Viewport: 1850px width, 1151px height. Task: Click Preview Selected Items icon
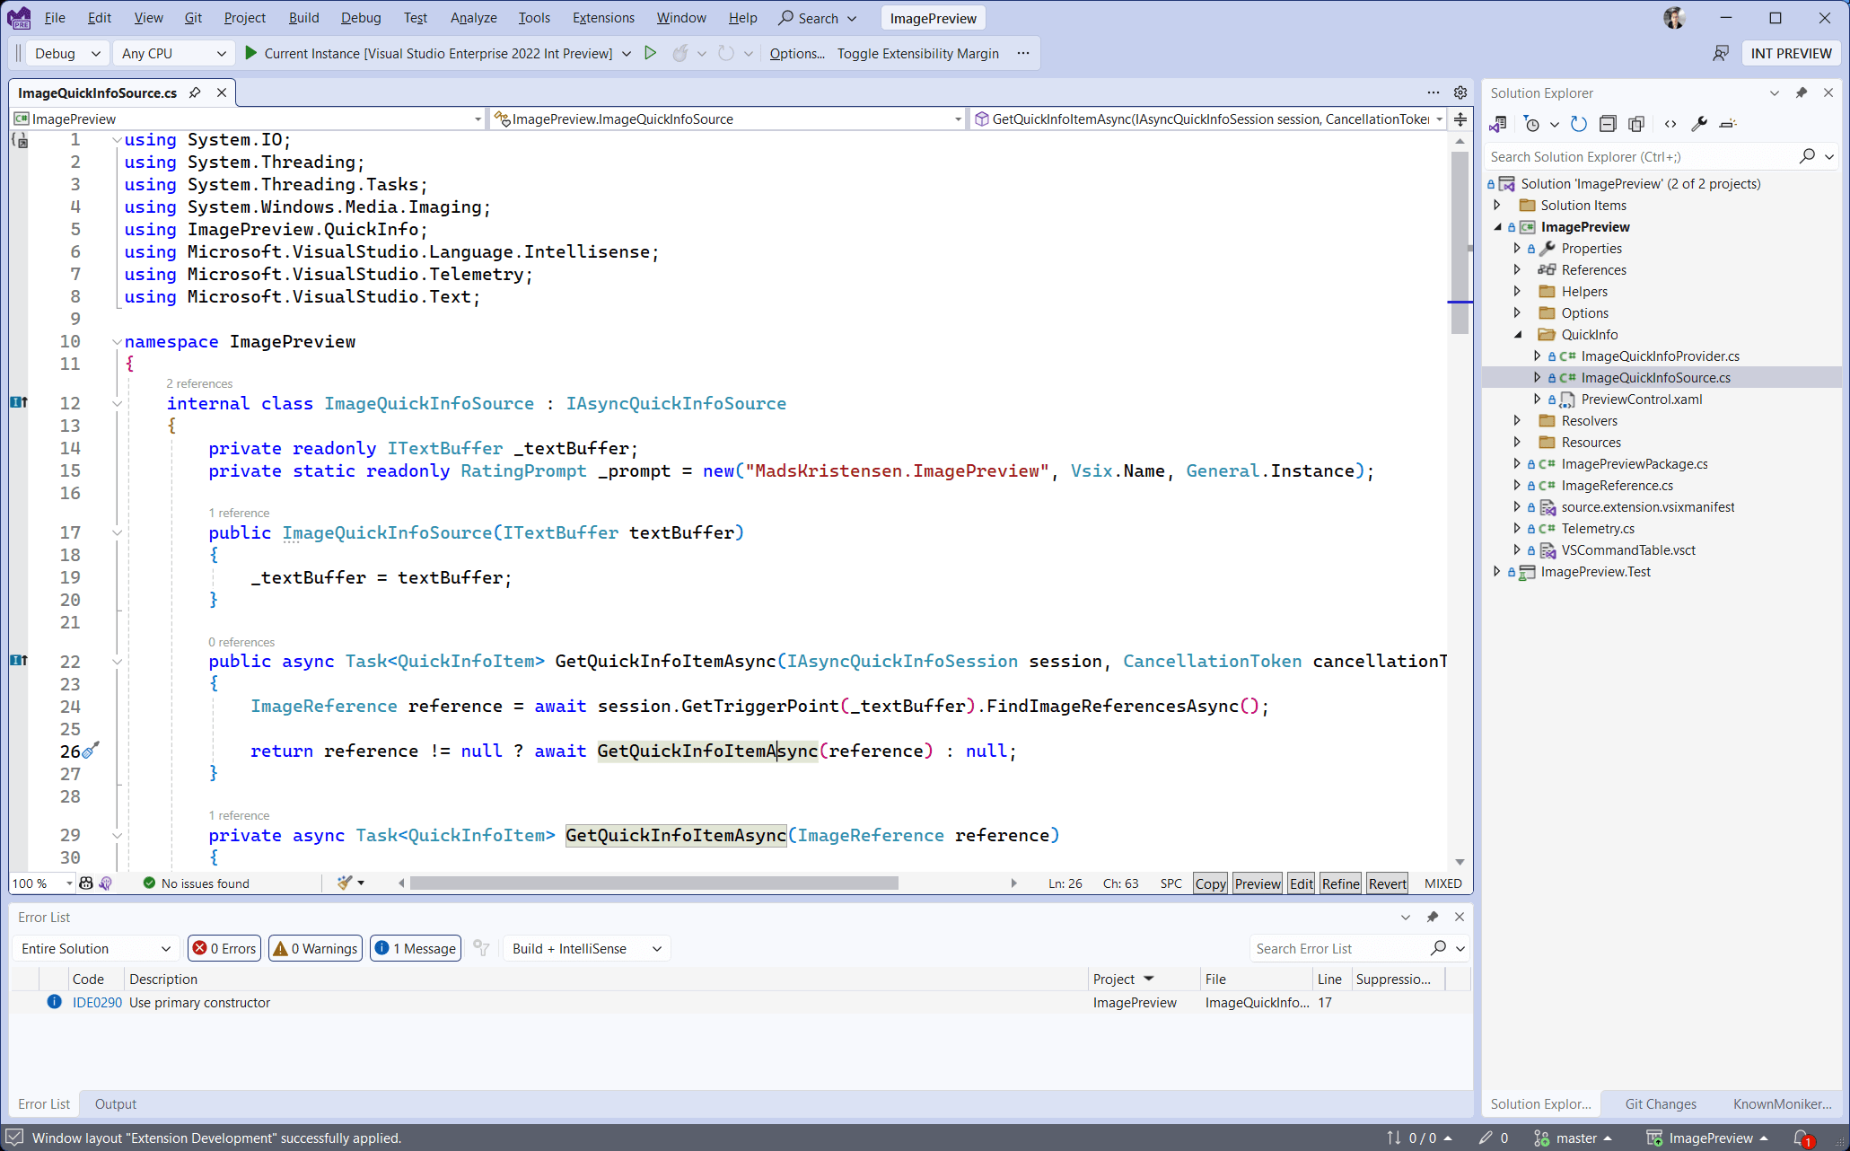[1728, 124]
